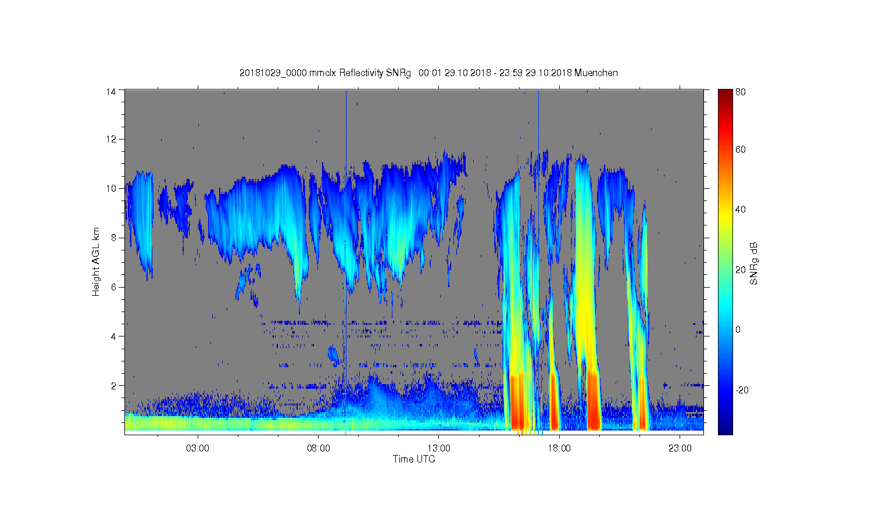872x523 pixels.
Task: Click the height tick label 2
Action: pos(113,385)
